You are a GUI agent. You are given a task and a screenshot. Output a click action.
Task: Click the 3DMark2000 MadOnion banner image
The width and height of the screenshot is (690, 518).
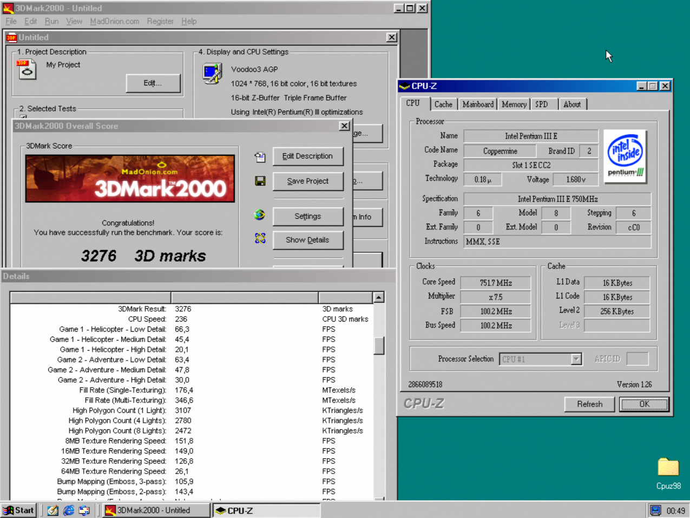pos(130,179)
